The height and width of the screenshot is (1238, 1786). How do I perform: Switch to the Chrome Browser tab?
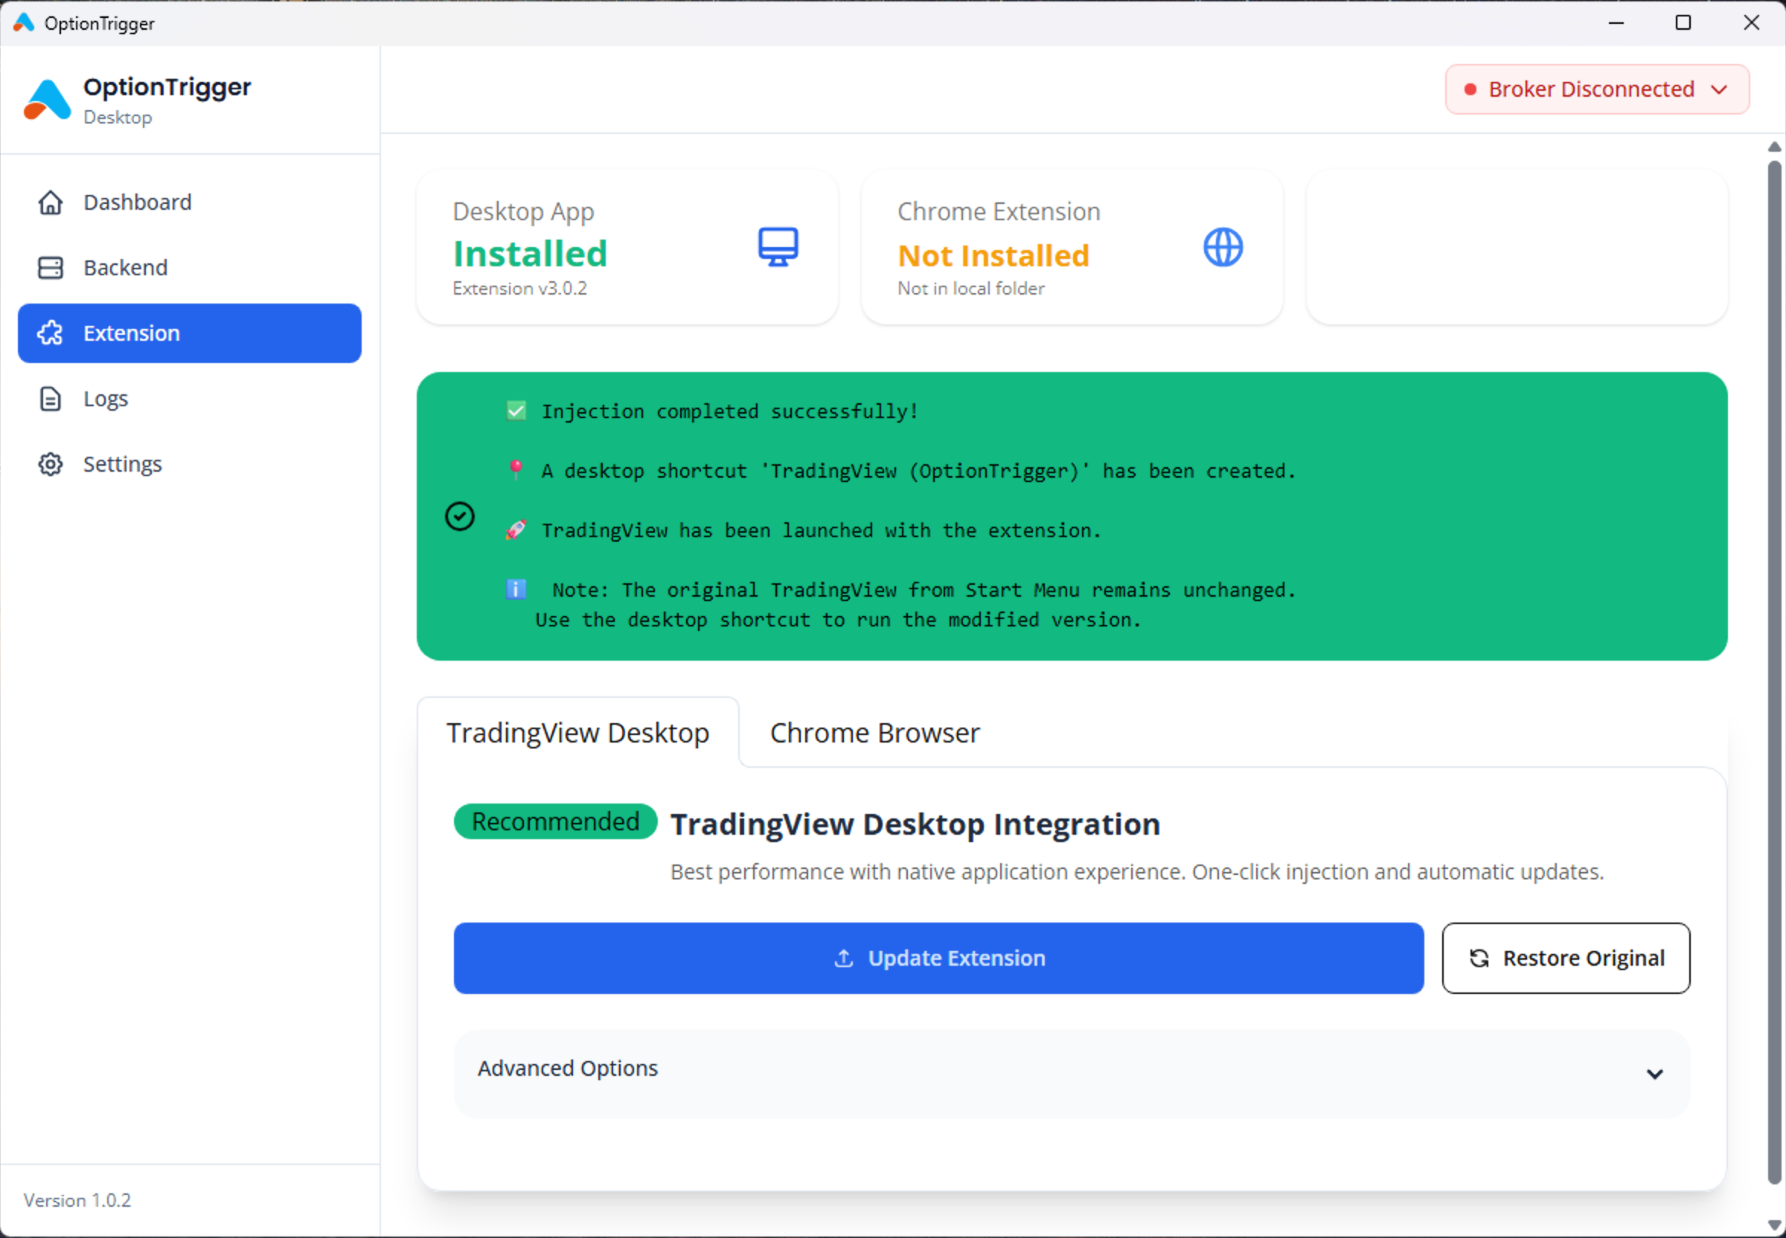pos(874,733)
